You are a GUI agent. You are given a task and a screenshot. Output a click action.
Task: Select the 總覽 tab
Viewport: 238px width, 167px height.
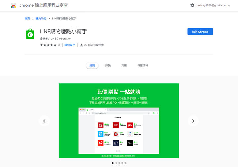pyautogui.click(x=92, y=65)
